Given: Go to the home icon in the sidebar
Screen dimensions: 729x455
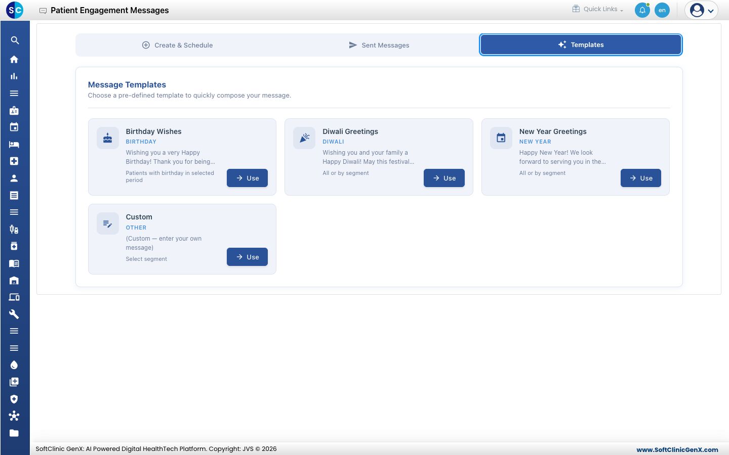Looking at the screenshot, I should (14, 60).
